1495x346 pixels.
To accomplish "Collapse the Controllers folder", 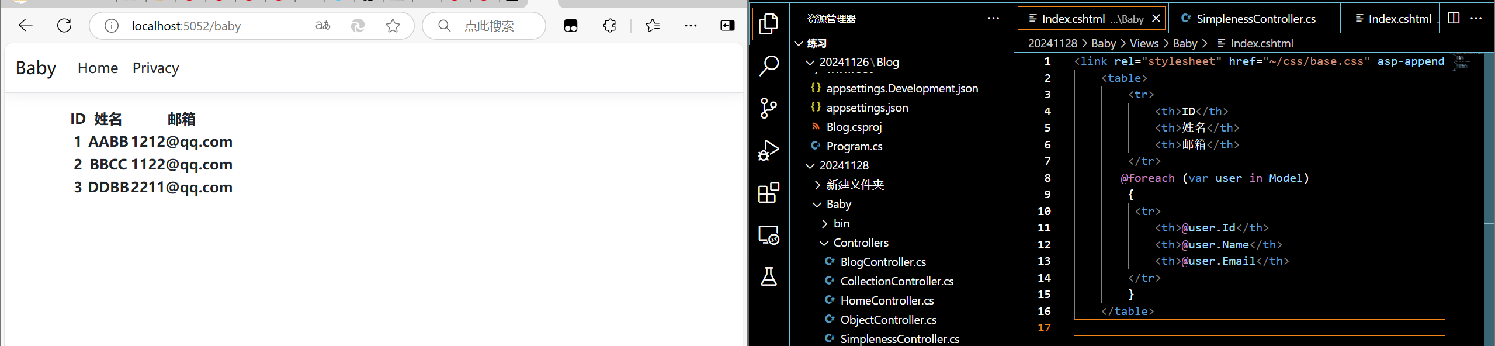I will [x=861, y=243].
